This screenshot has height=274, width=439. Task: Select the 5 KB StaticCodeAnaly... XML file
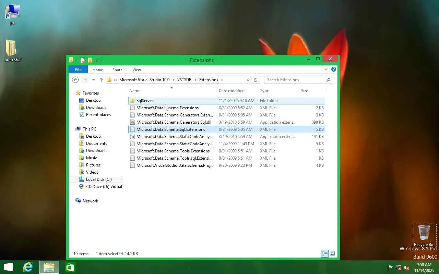click(x=226, y=144)
